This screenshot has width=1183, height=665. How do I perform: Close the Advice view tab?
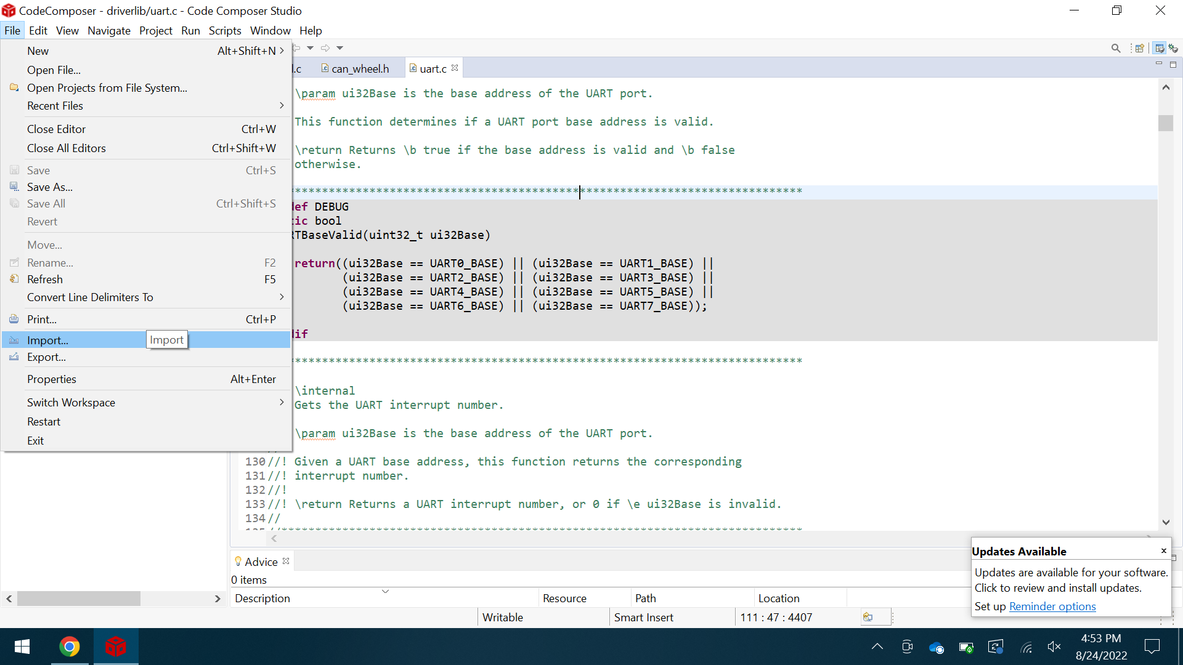(x=286, y=561)
